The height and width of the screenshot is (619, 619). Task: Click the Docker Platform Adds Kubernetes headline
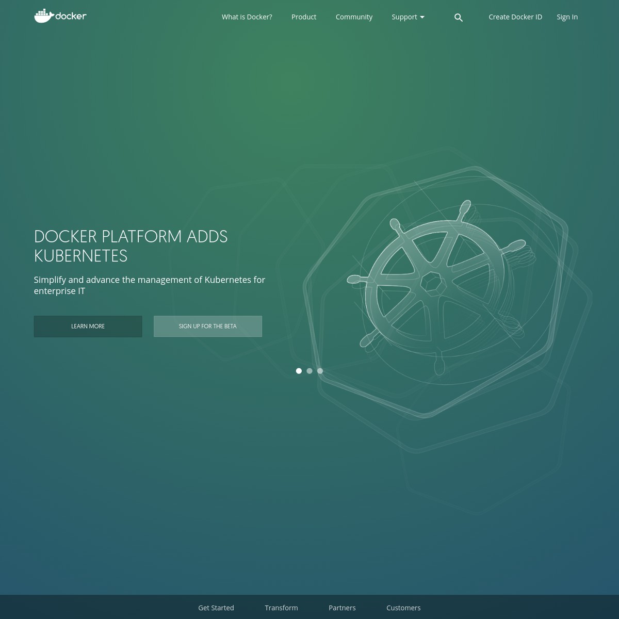(x=131, y=246)
